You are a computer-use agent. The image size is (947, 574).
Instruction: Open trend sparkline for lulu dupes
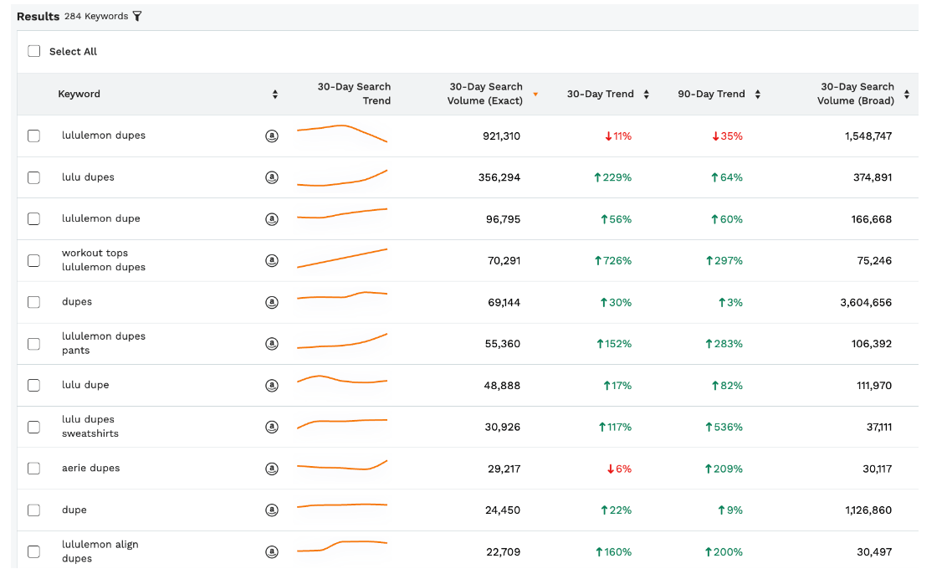coord(342,177)
